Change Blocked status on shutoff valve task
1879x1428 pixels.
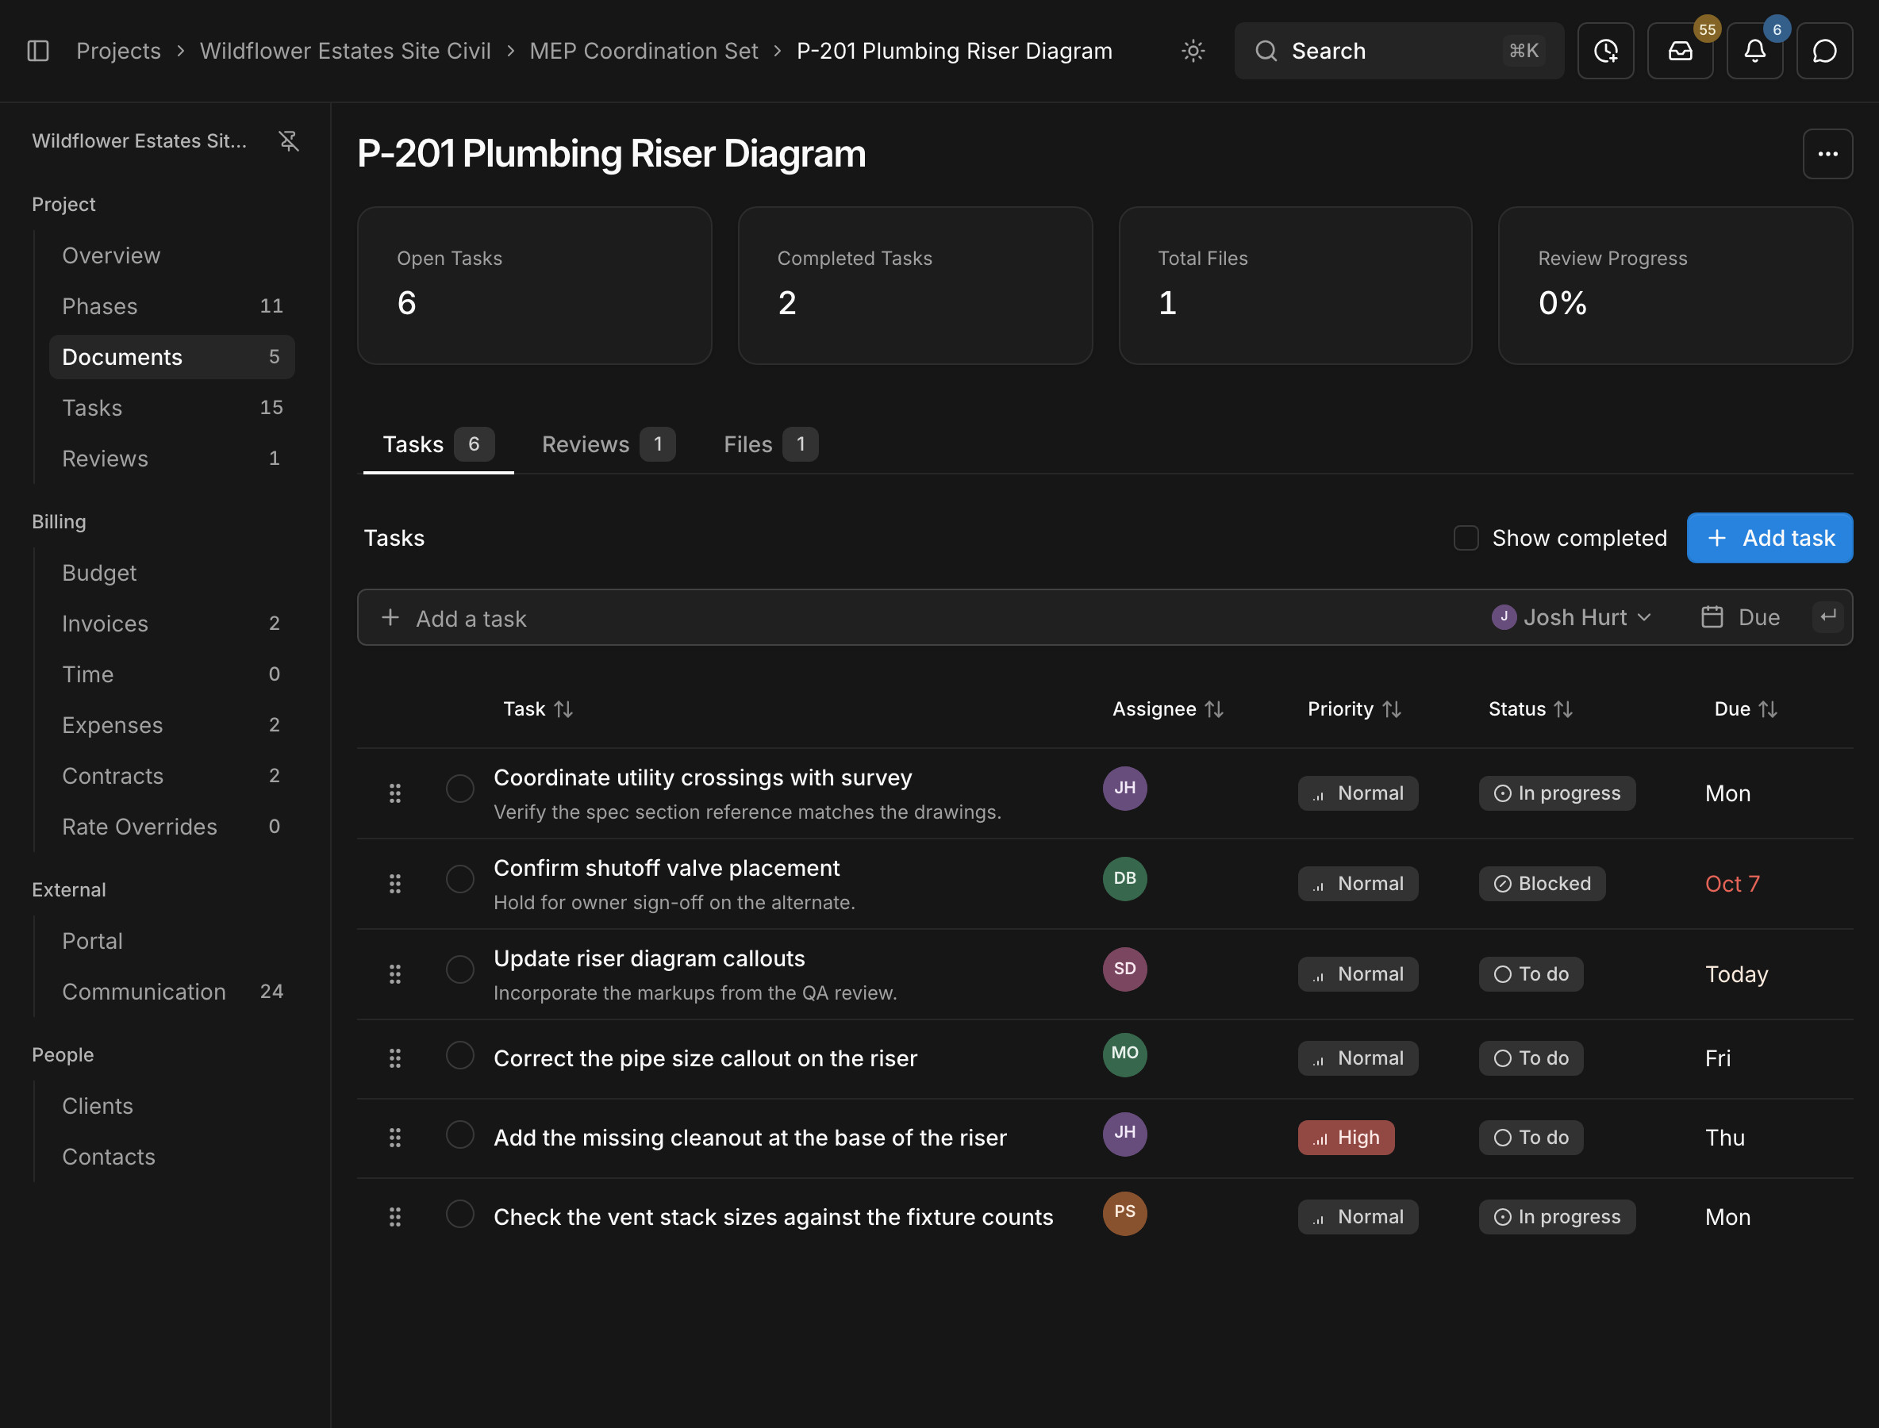click(1542, 884)
